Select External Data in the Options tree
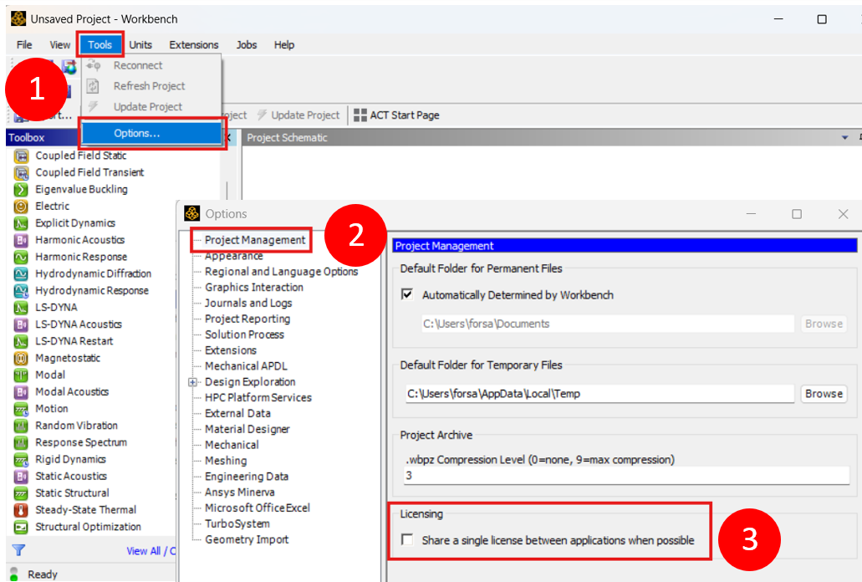Image resolution: width=862 pixels, height=582 pixels. coord(237,413)
